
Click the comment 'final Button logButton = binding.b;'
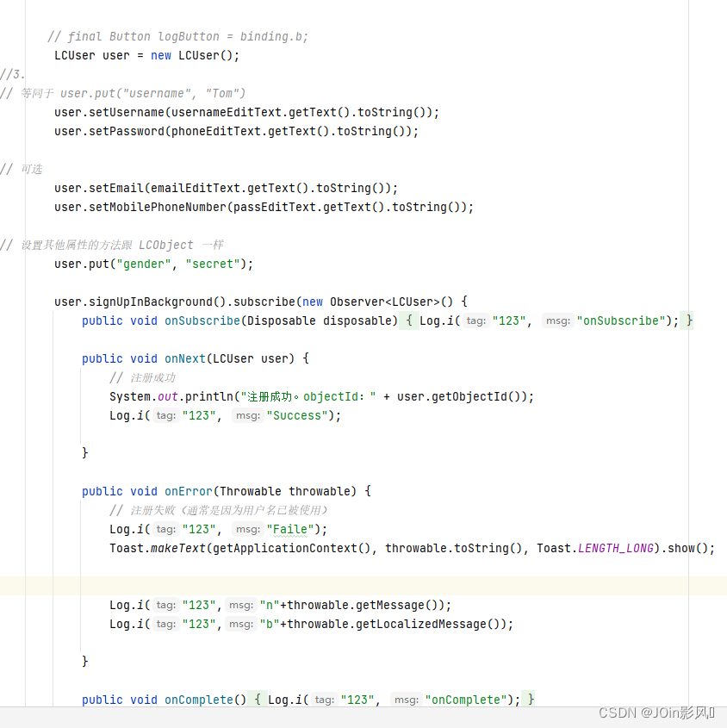coord(177,37)
